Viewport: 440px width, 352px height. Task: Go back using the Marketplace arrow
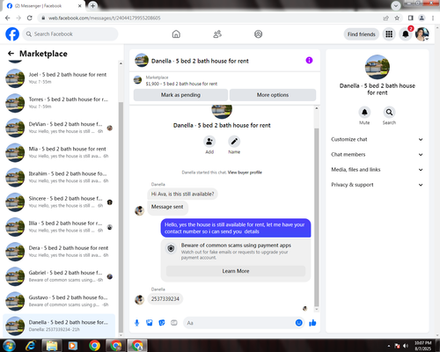pyautogui.click(x=11, y=54)
